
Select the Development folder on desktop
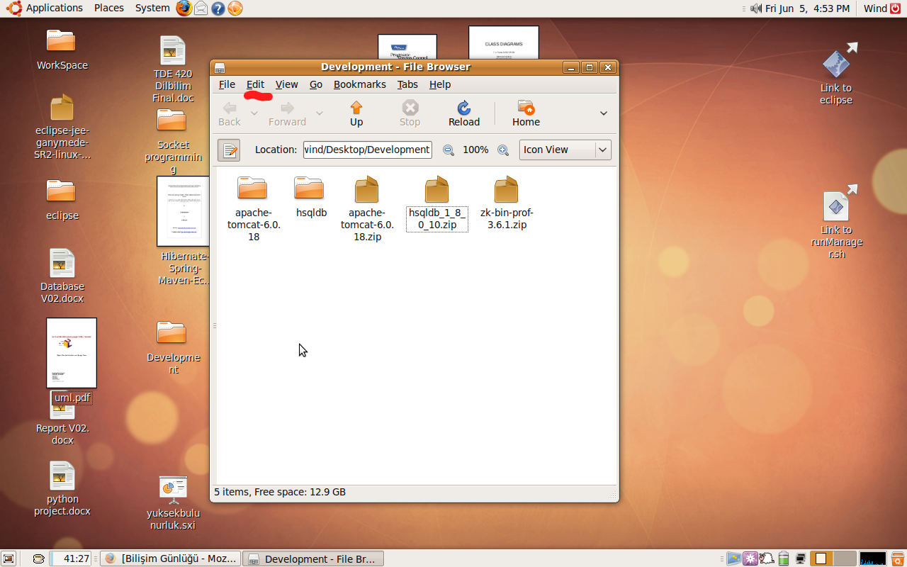coord(173,347)
